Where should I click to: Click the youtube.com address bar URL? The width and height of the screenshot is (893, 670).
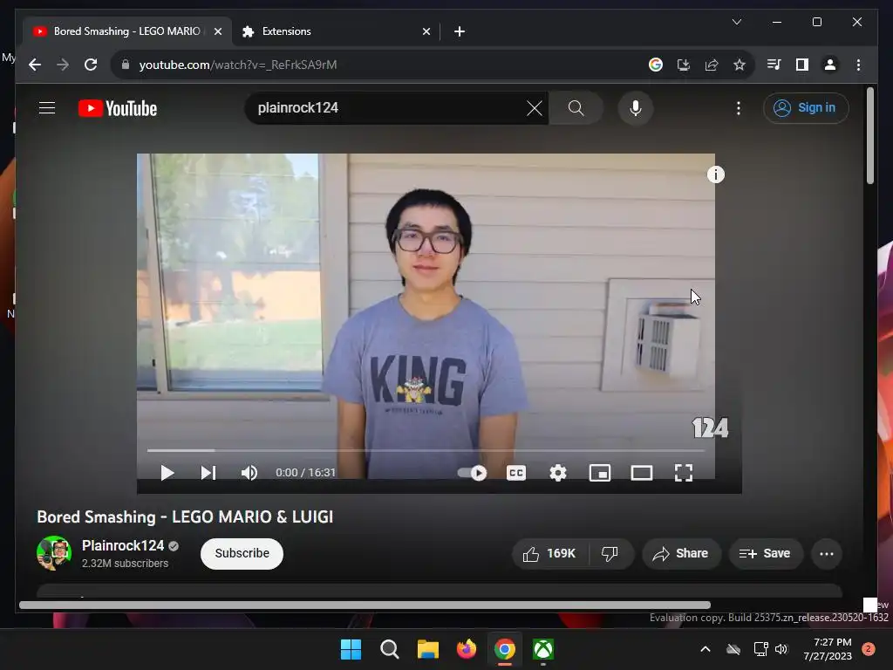pos(238,65)
